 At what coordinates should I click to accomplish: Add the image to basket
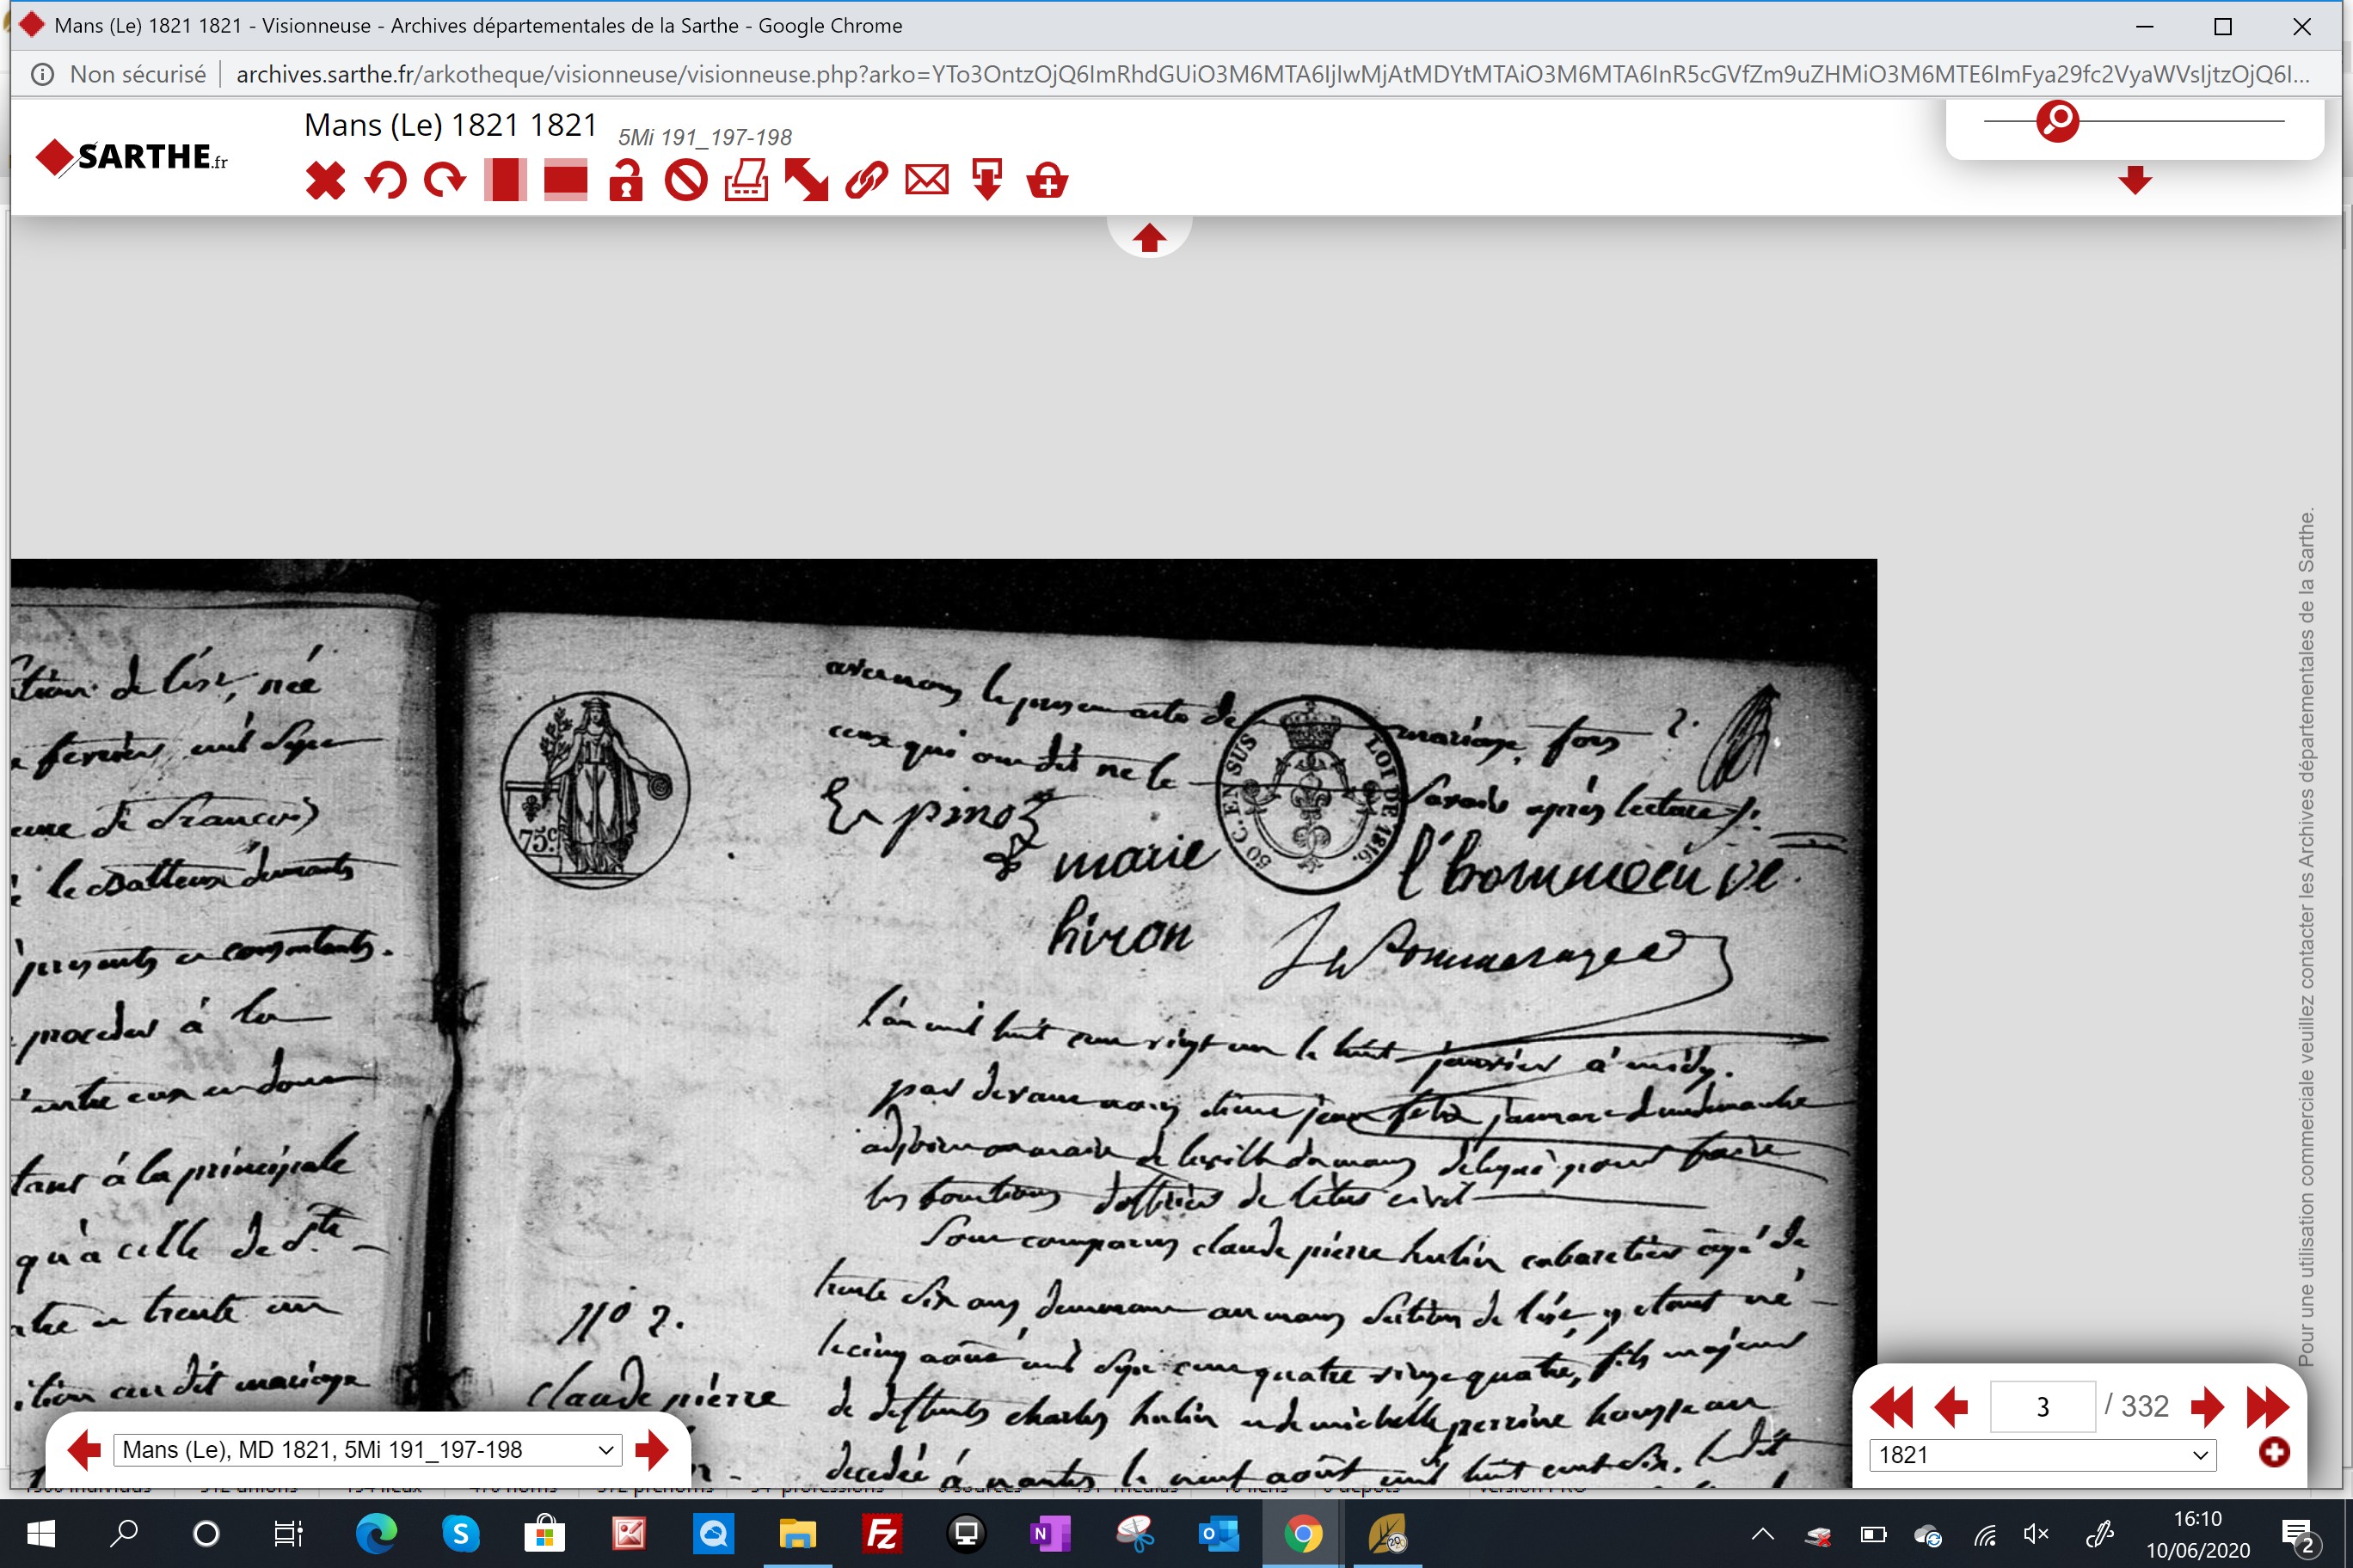point(1047,181)
